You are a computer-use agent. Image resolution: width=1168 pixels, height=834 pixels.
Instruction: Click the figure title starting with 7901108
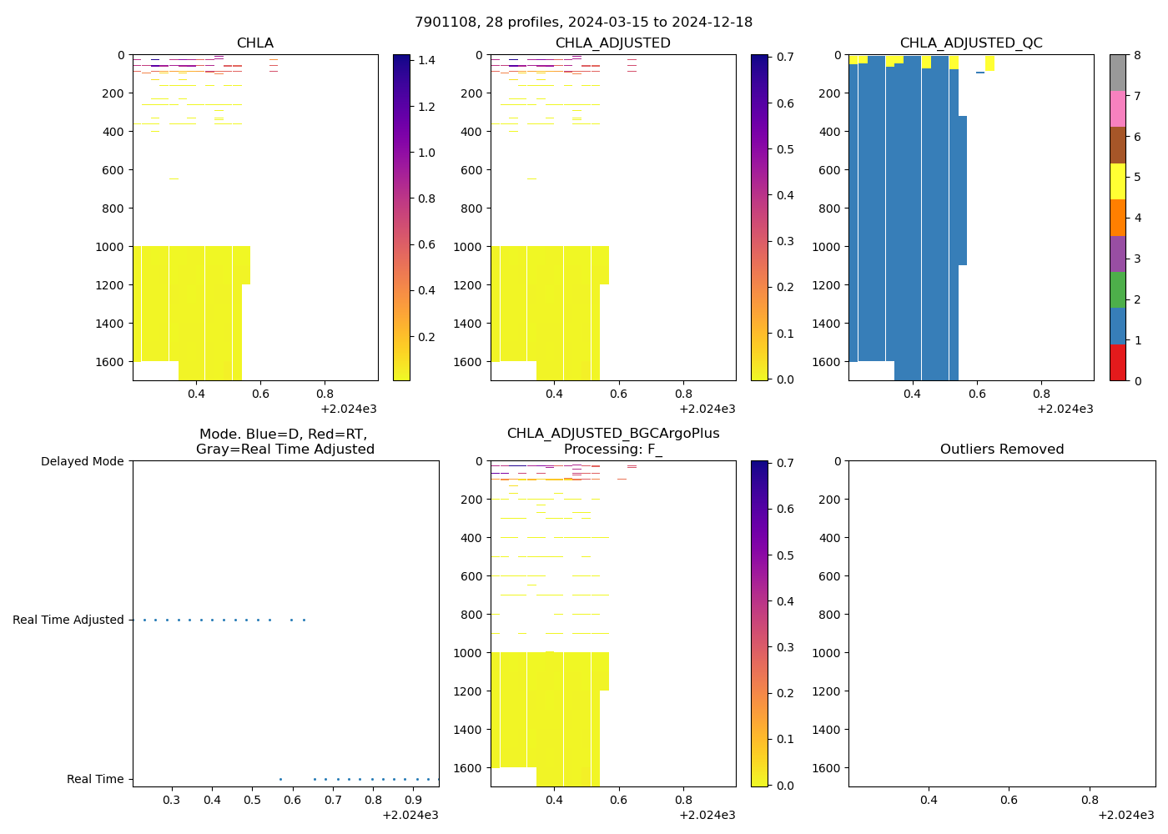coord(583,23)
